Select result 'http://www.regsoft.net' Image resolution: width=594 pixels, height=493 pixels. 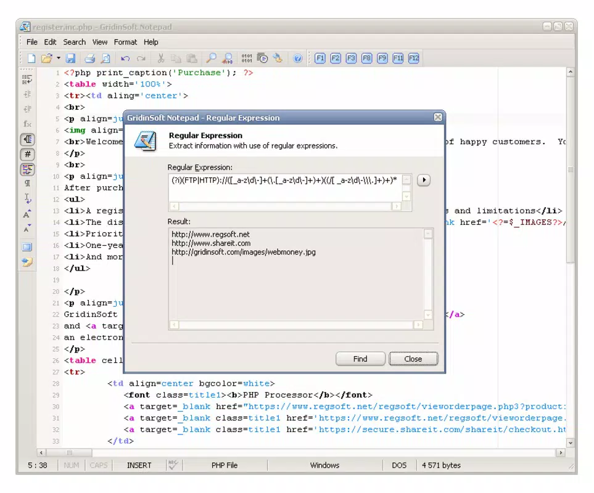pos(210,235)
